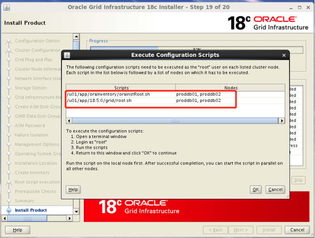Close the Execute Configuration Scripts dialog
Image resolution: width=315 pixels, height=238 pixels.
pos(284,55)
